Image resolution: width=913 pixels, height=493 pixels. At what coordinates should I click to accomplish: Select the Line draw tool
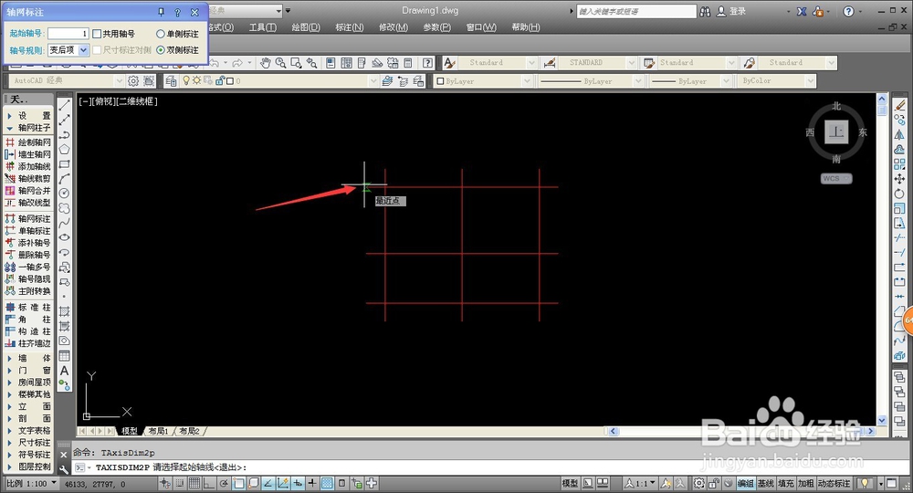[x=65, y=104]
